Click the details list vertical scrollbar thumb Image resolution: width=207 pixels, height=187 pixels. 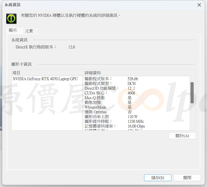(192, 93)
